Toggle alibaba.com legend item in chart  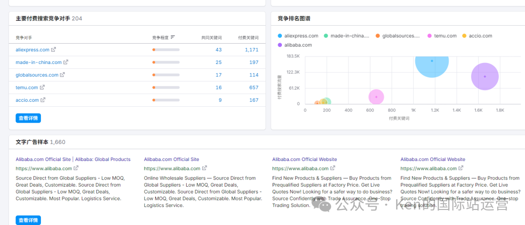tap(294, 45)
